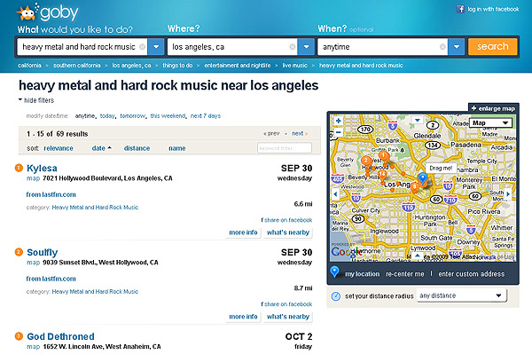This screenshot has height=362, width=532.
Task: Open 'from lastfm.com' under Kylesa
Action: (x=51, y=194)
